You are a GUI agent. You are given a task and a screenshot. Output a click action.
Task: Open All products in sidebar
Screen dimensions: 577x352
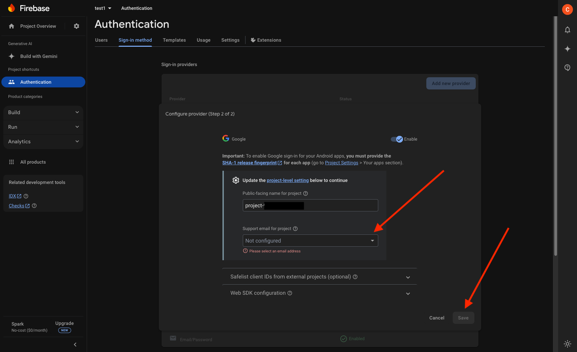(43, 162)
